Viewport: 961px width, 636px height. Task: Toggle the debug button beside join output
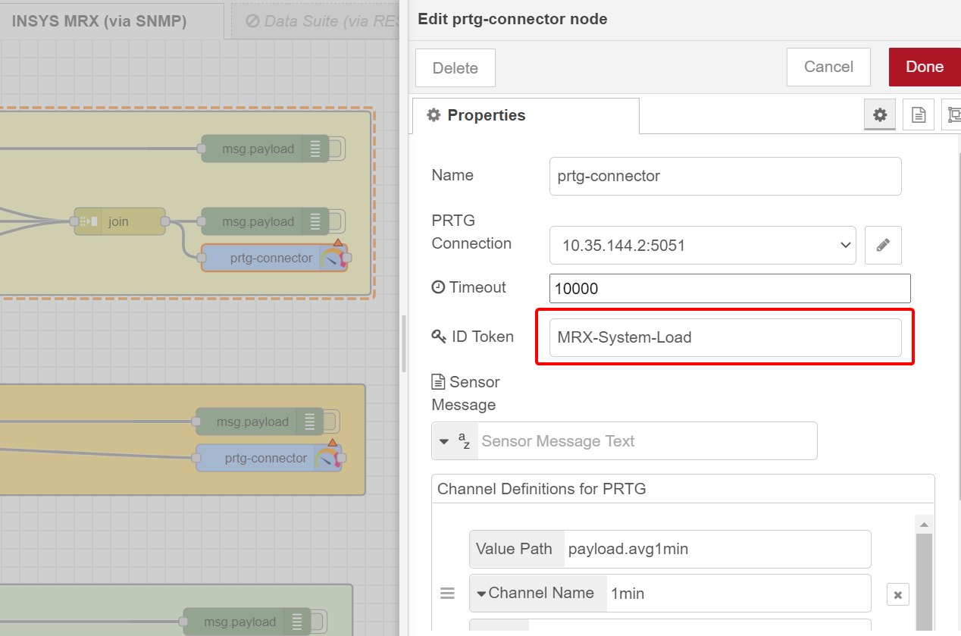click(x=337, y=222)
